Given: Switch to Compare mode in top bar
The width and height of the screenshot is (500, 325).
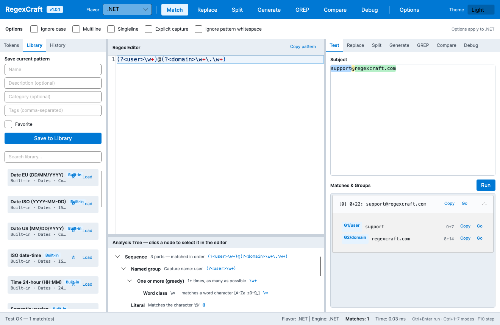Looking at the screenshot, I should pos(335,10).
